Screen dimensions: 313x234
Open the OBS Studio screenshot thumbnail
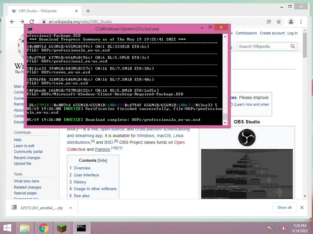(x=247, y=174)
